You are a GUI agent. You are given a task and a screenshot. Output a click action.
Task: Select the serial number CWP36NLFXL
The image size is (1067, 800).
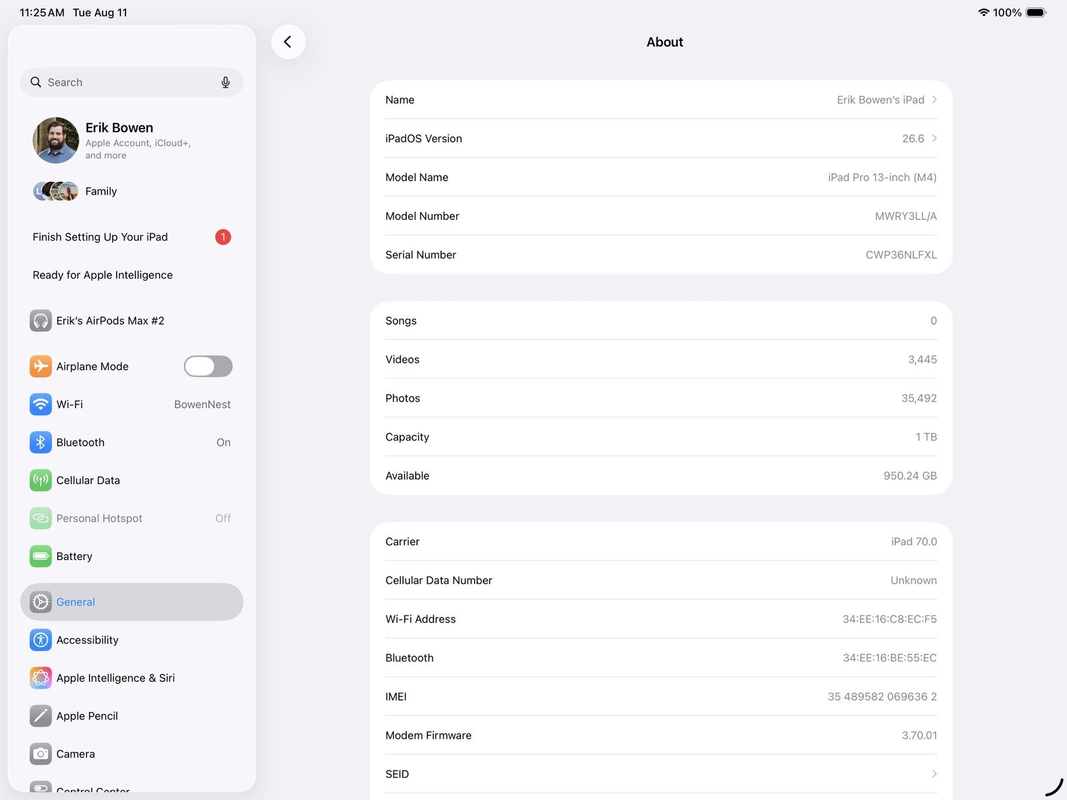901,255
